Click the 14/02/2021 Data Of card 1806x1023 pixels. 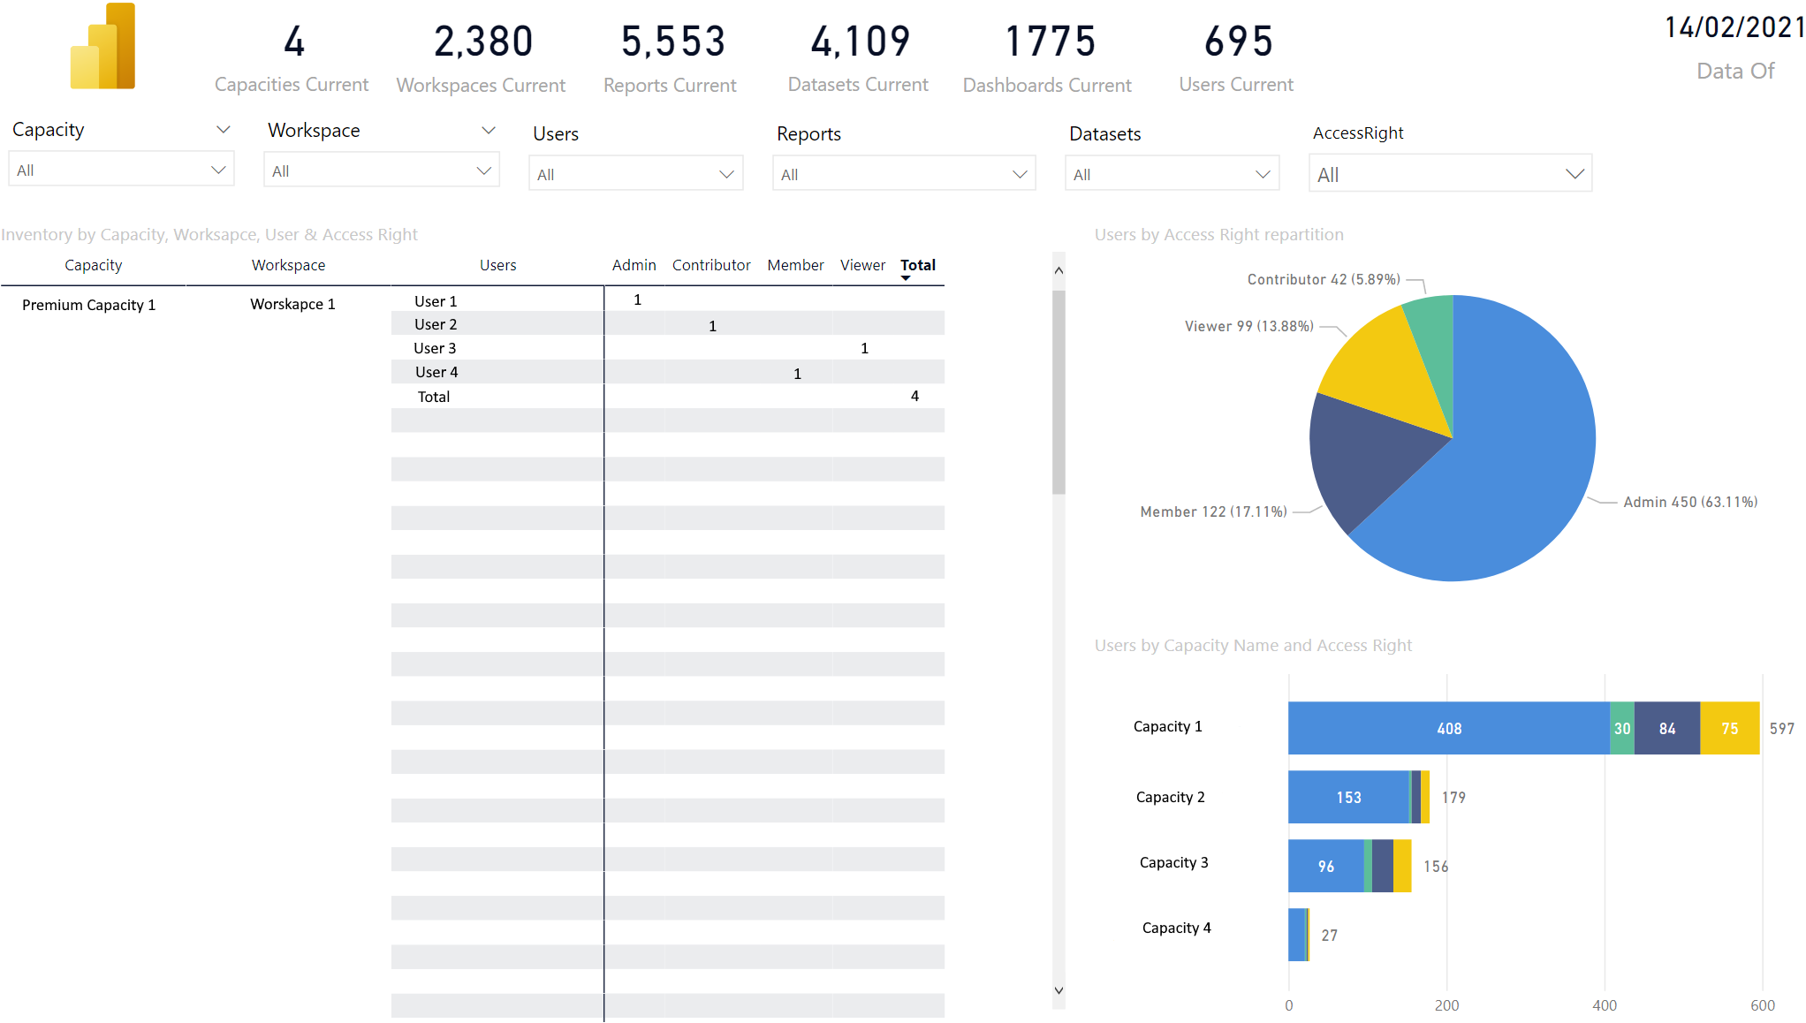click(1735, 48)
